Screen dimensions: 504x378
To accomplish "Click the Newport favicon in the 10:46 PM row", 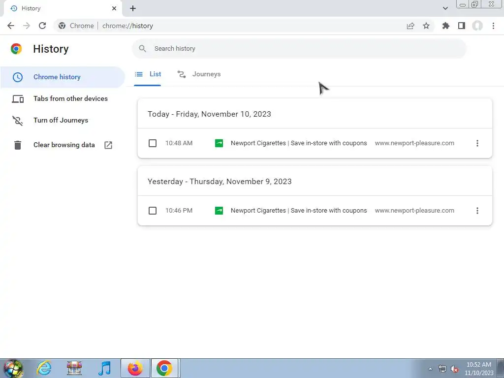I will tap(219, 211).
